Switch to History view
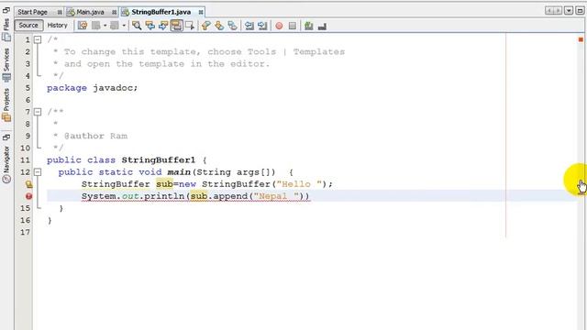This screenshot has height=330, width=587. [57, 26]
